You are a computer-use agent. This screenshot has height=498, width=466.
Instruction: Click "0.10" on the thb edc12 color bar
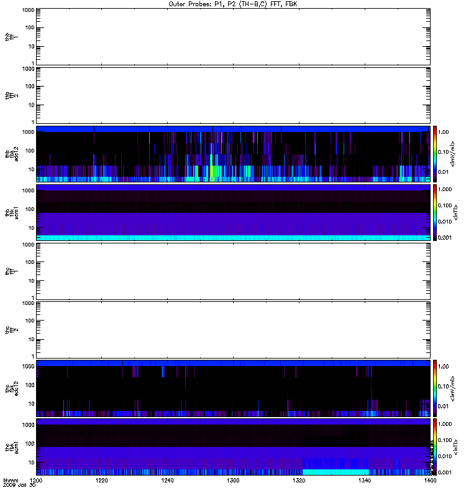click(x=443, y=152)
